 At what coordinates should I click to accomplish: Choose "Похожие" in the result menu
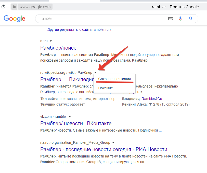(105, 88)
